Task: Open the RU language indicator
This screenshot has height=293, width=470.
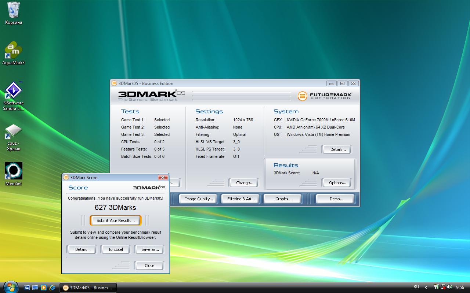Action: [x=416, y=287]
